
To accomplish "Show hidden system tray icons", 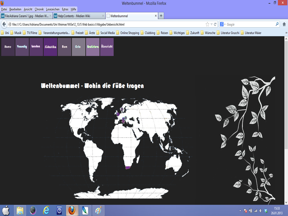I will [240, 210].
